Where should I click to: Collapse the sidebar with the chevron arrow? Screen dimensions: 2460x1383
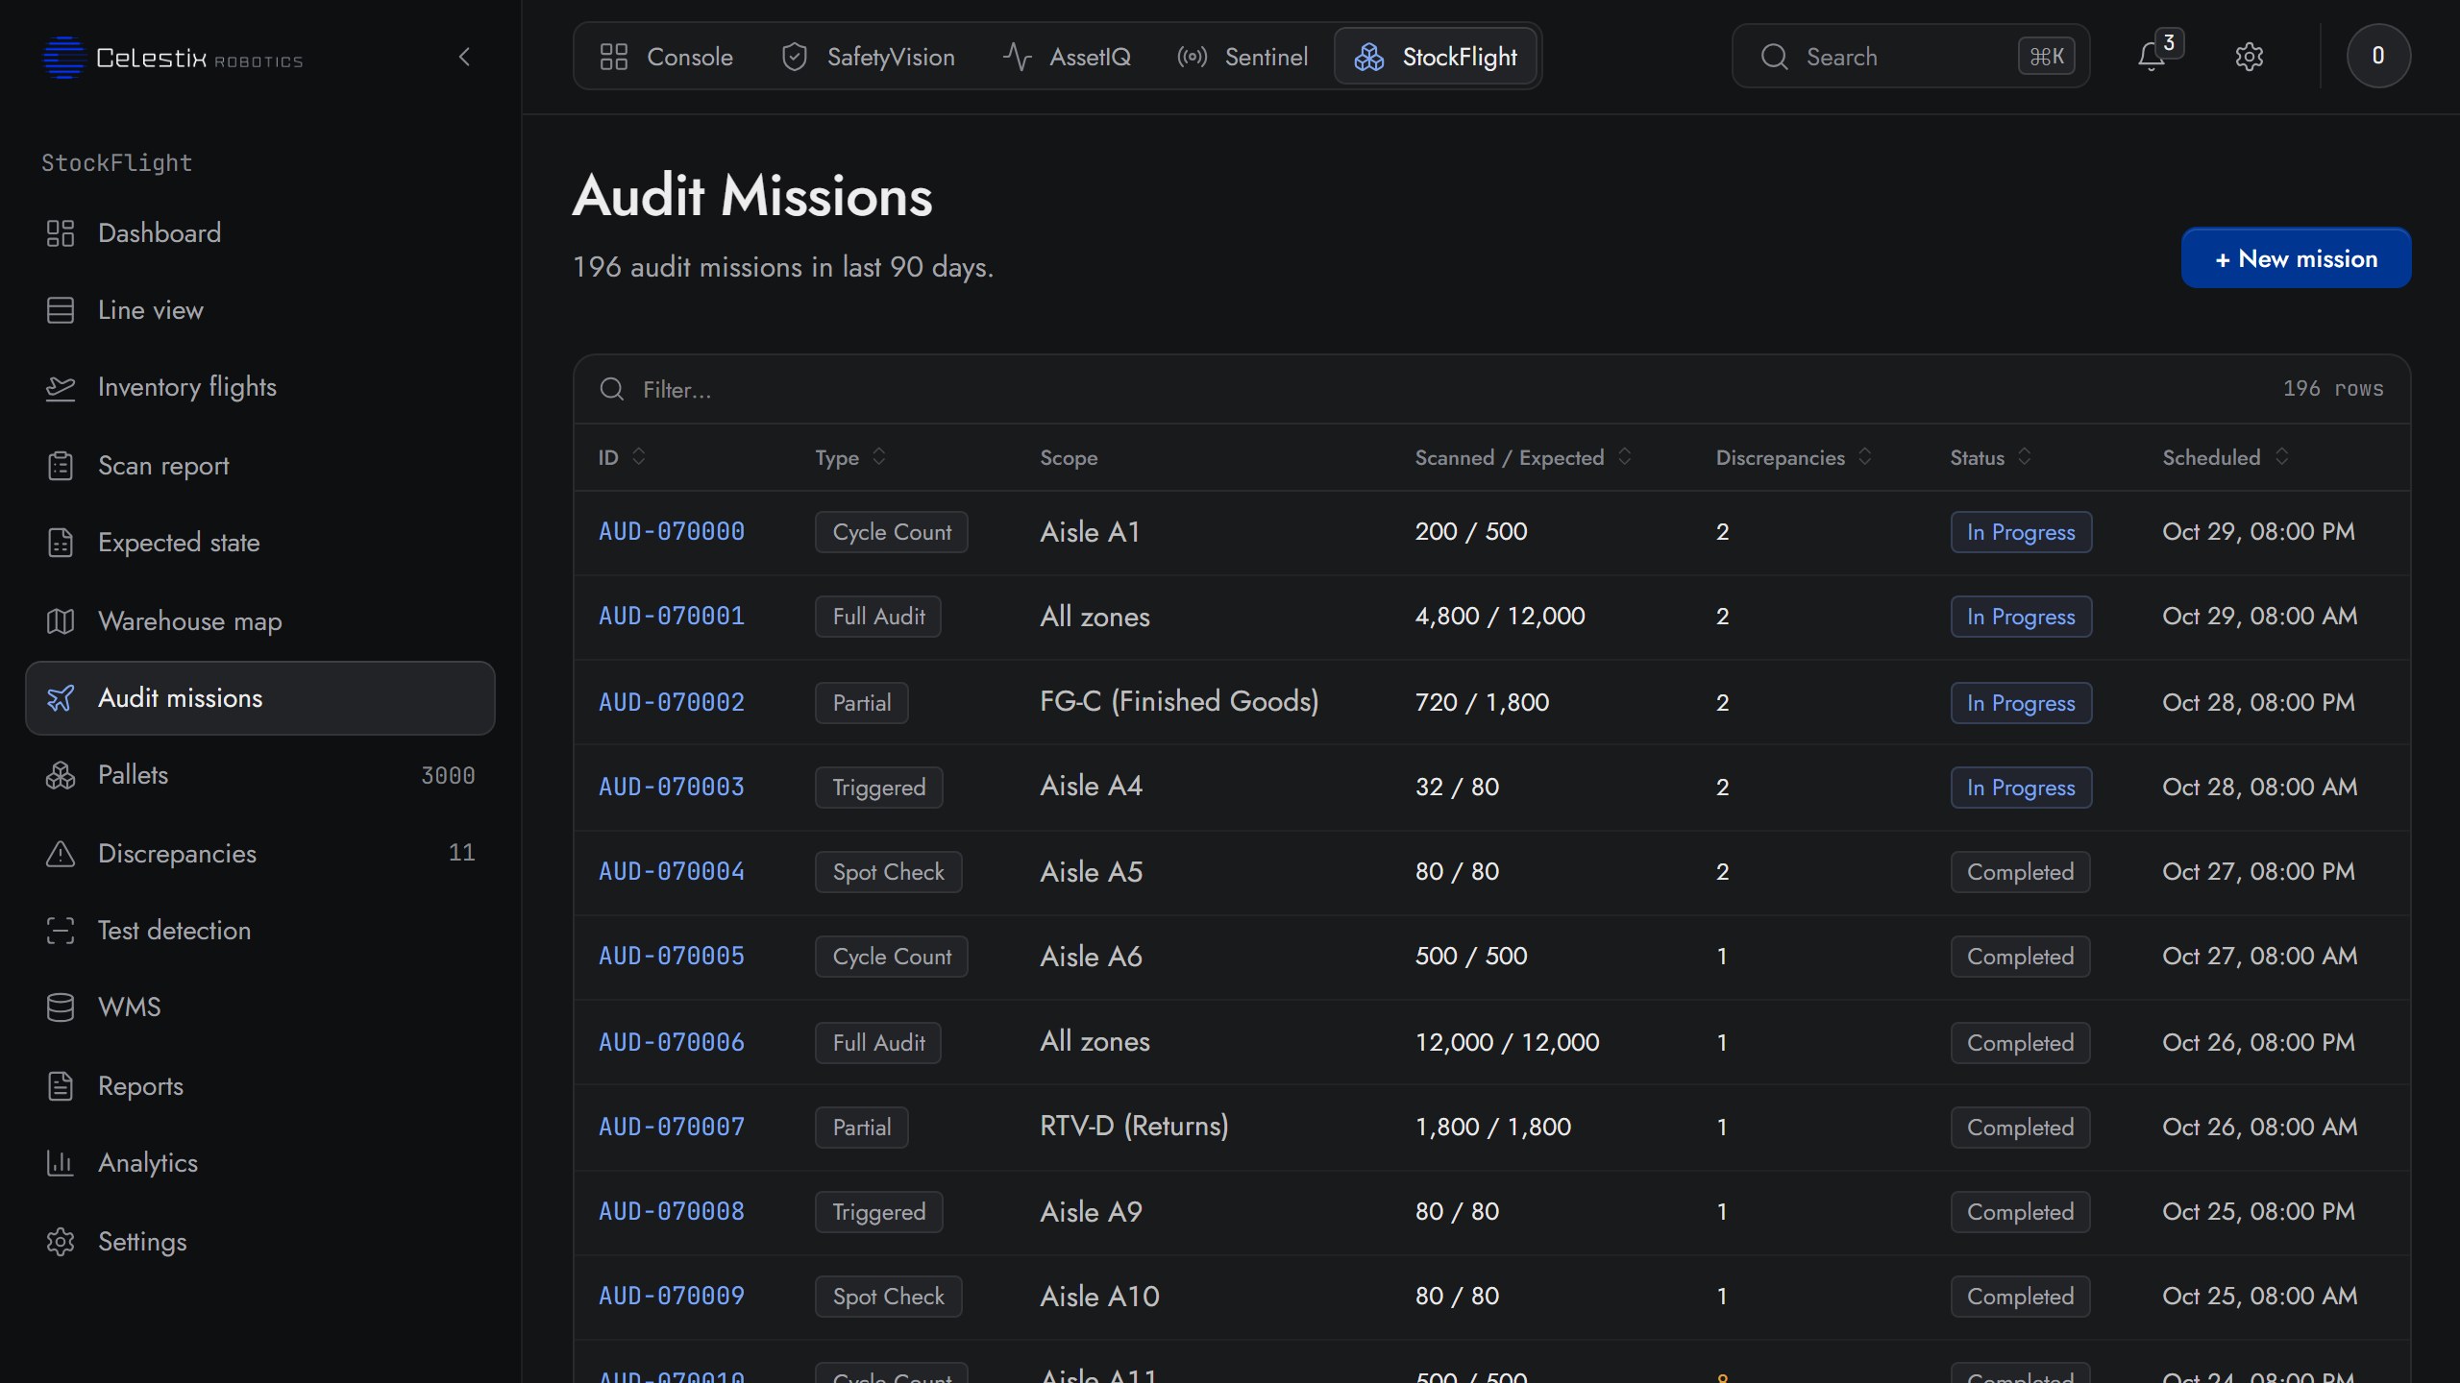(465, 57)
